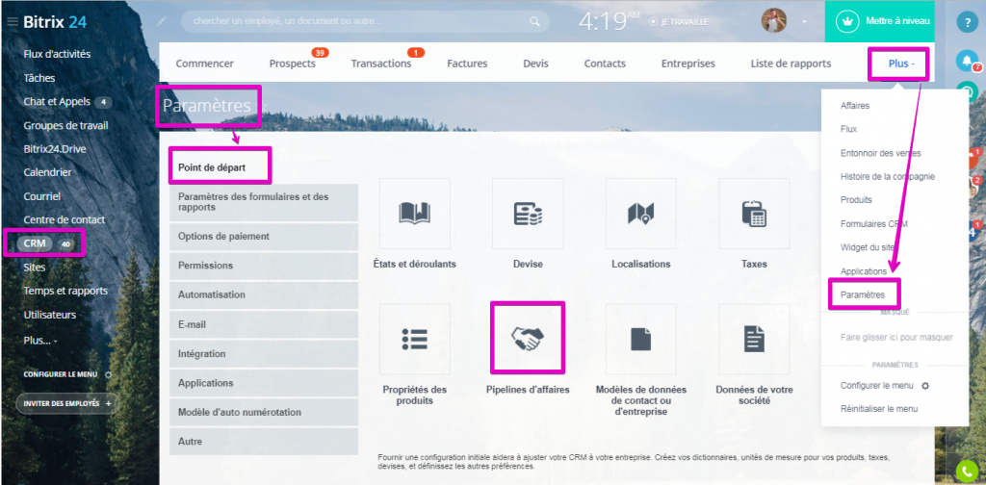Click the Inviter des employés button
The image size is (986, 485).
66,403
